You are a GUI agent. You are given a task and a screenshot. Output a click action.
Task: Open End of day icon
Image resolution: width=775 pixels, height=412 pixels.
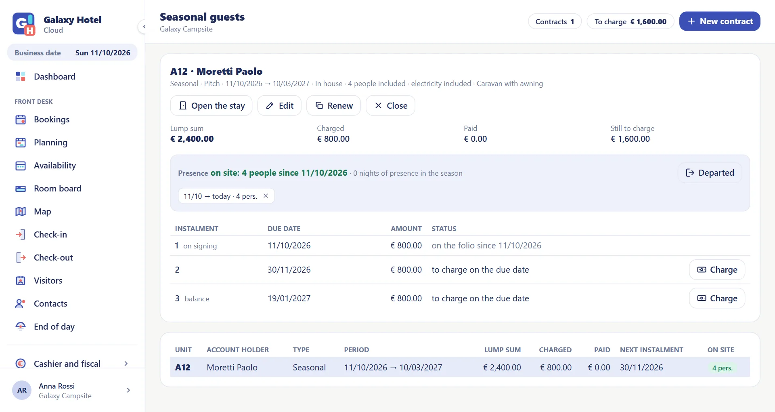coord(21,327)
